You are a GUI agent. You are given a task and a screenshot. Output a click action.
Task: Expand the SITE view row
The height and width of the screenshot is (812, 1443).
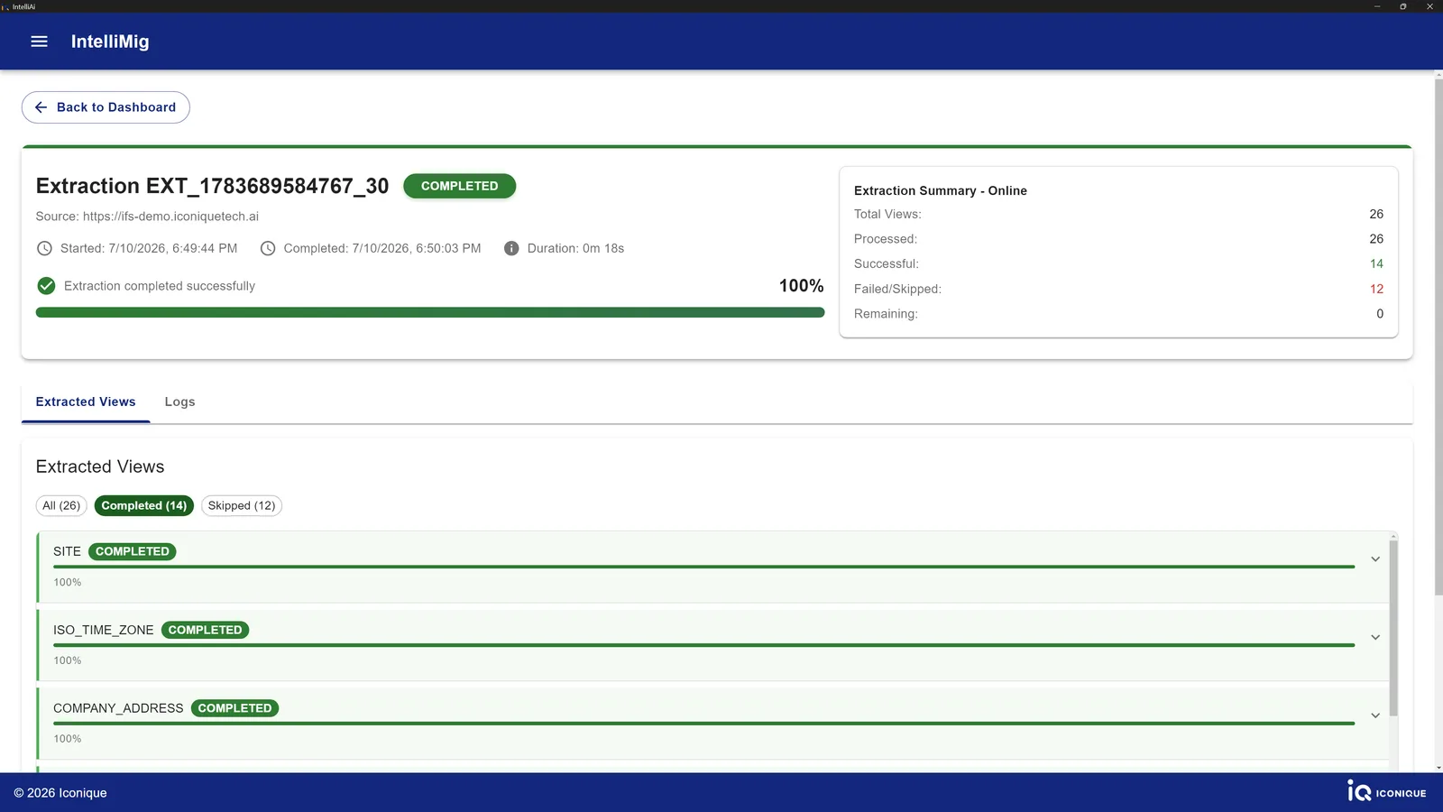point(1375,559)
